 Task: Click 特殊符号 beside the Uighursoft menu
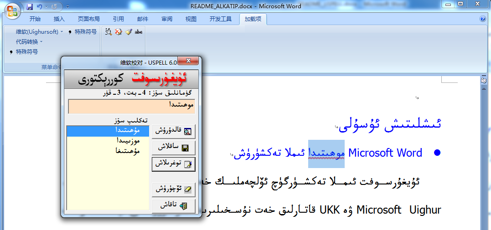tap(83, 31)
